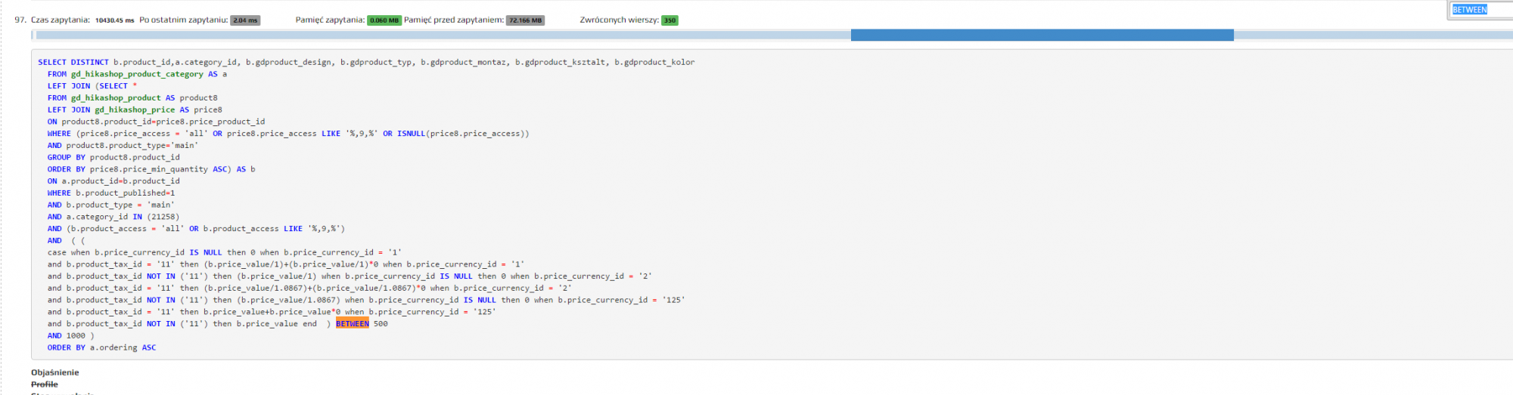Viewport: 1513px width, 395px height.
Task: Click the green 0.060 MB memory badge
Action: [384, 20]
